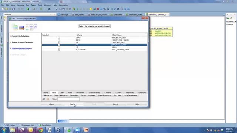This screenshot has width=237, height=133.
Task: Click the Google Chrome taskbar icon
Action: coord(40,130)
